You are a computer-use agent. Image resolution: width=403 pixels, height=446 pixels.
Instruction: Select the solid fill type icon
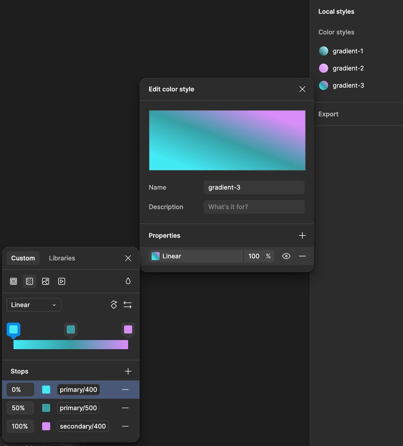(x=13, y=281)
